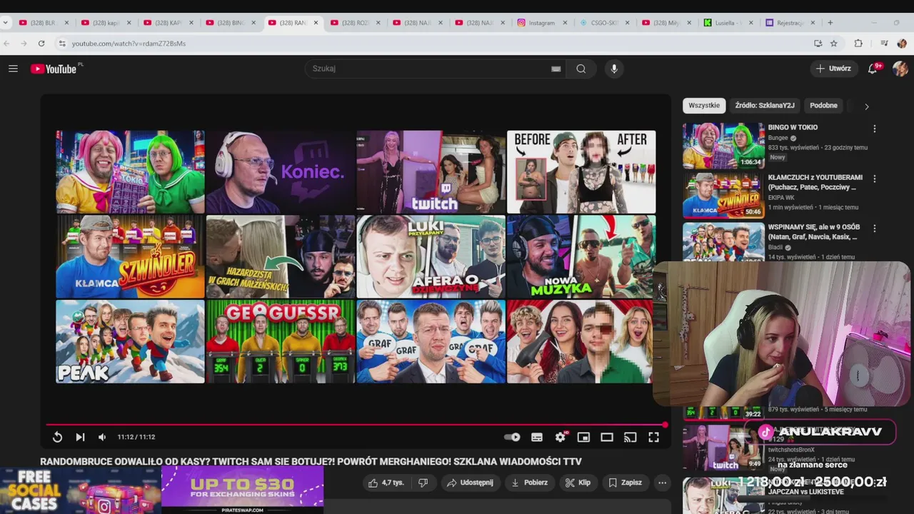Enable the miniplayer mode
This screenshot has height=514, width=914.
coord(583,437)
